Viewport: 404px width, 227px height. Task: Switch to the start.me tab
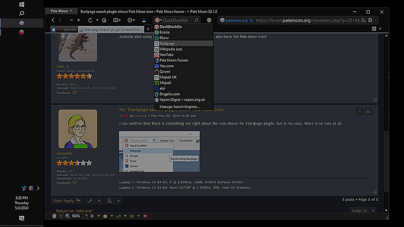click(x=64, y=29)
